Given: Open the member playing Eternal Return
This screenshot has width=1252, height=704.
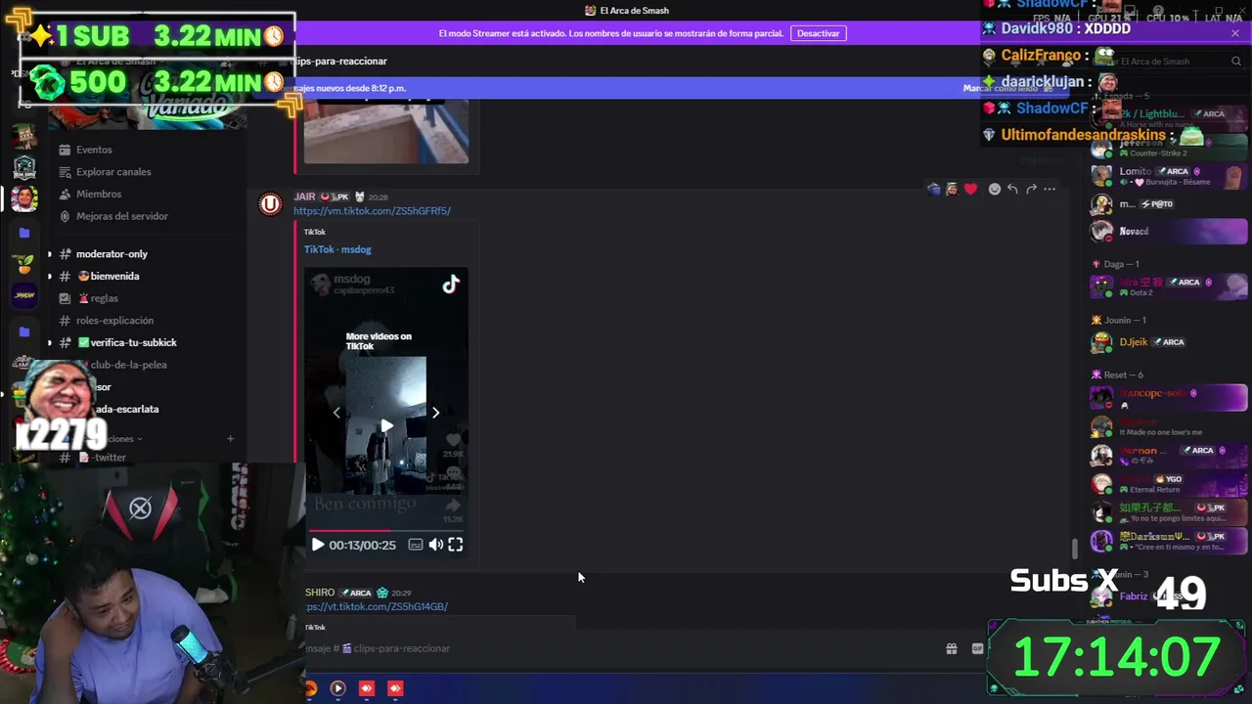Looking at the screenshot, I should tap(1169, 484).
